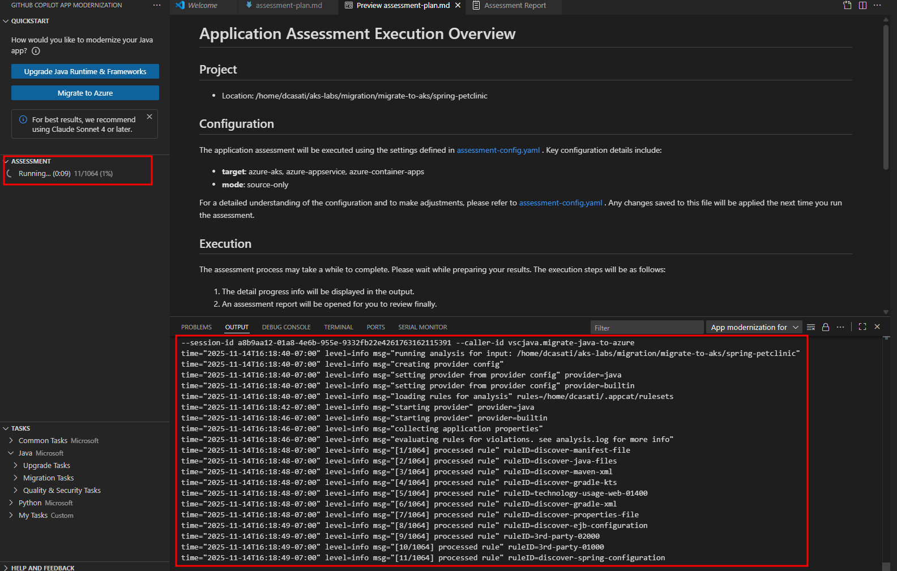Click the Migrate to Azure button
This screenshot has width=897, height=571.
point(85,93)
